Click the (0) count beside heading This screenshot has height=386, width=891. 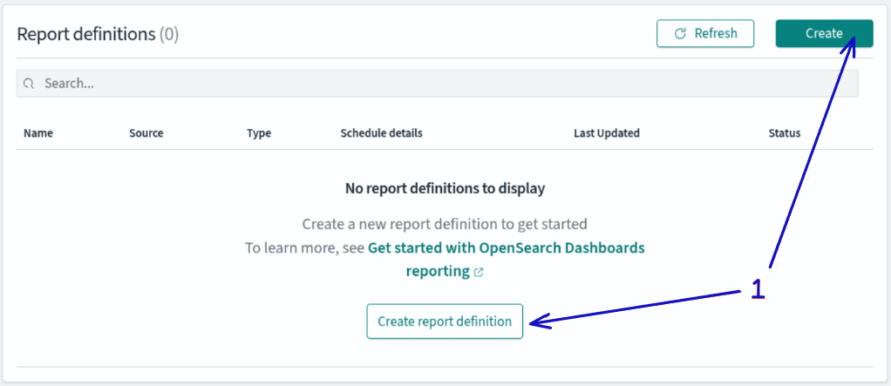[169, 34]
